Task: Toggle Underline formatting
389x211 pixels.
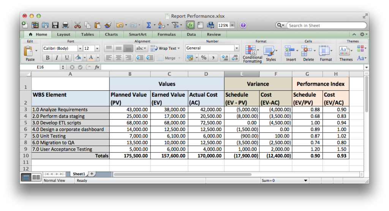Action: click(67, 58)
